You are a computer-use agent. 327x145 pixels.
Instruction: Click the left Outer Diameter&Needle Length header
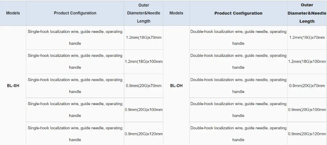tap(144, 13)
